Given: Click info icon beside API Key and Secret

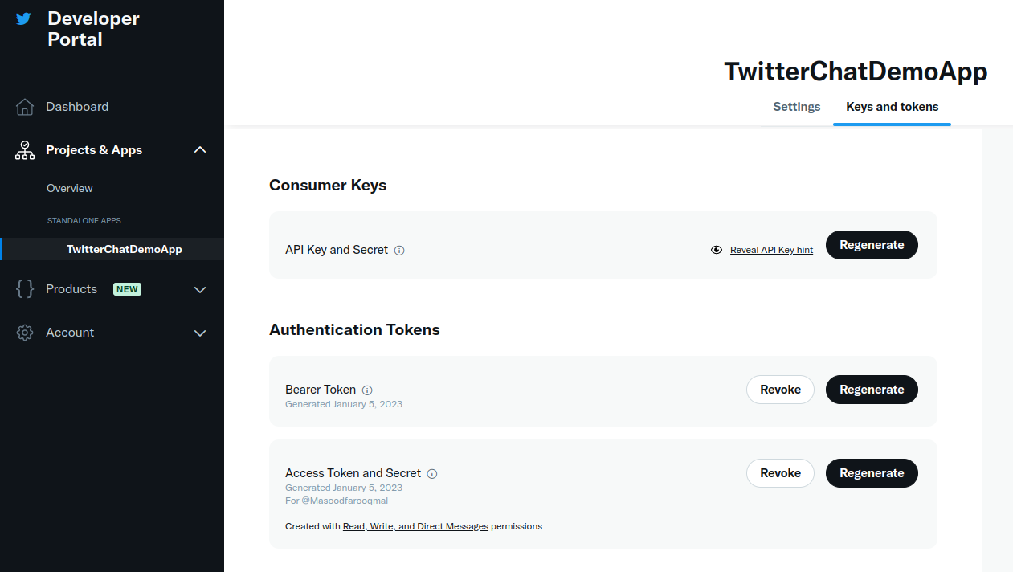Looking at the screenshot, I should (x=399, y=251).
